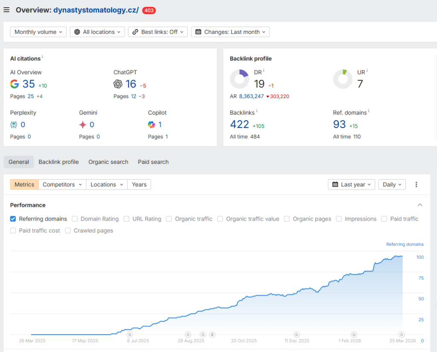Click the globe icon on All locations filter
Viewport: 437px width, 352px height.
click(x=78, y=32)
